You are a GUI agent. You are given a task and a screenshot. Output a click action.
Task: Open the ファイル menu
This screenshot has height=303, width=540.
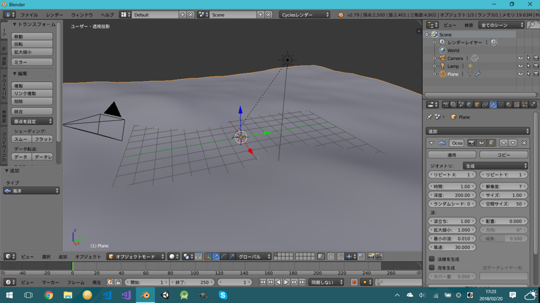[x=29, y=15]
